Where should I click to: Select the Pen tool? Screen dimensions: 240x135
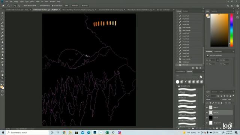coord(2,62)
